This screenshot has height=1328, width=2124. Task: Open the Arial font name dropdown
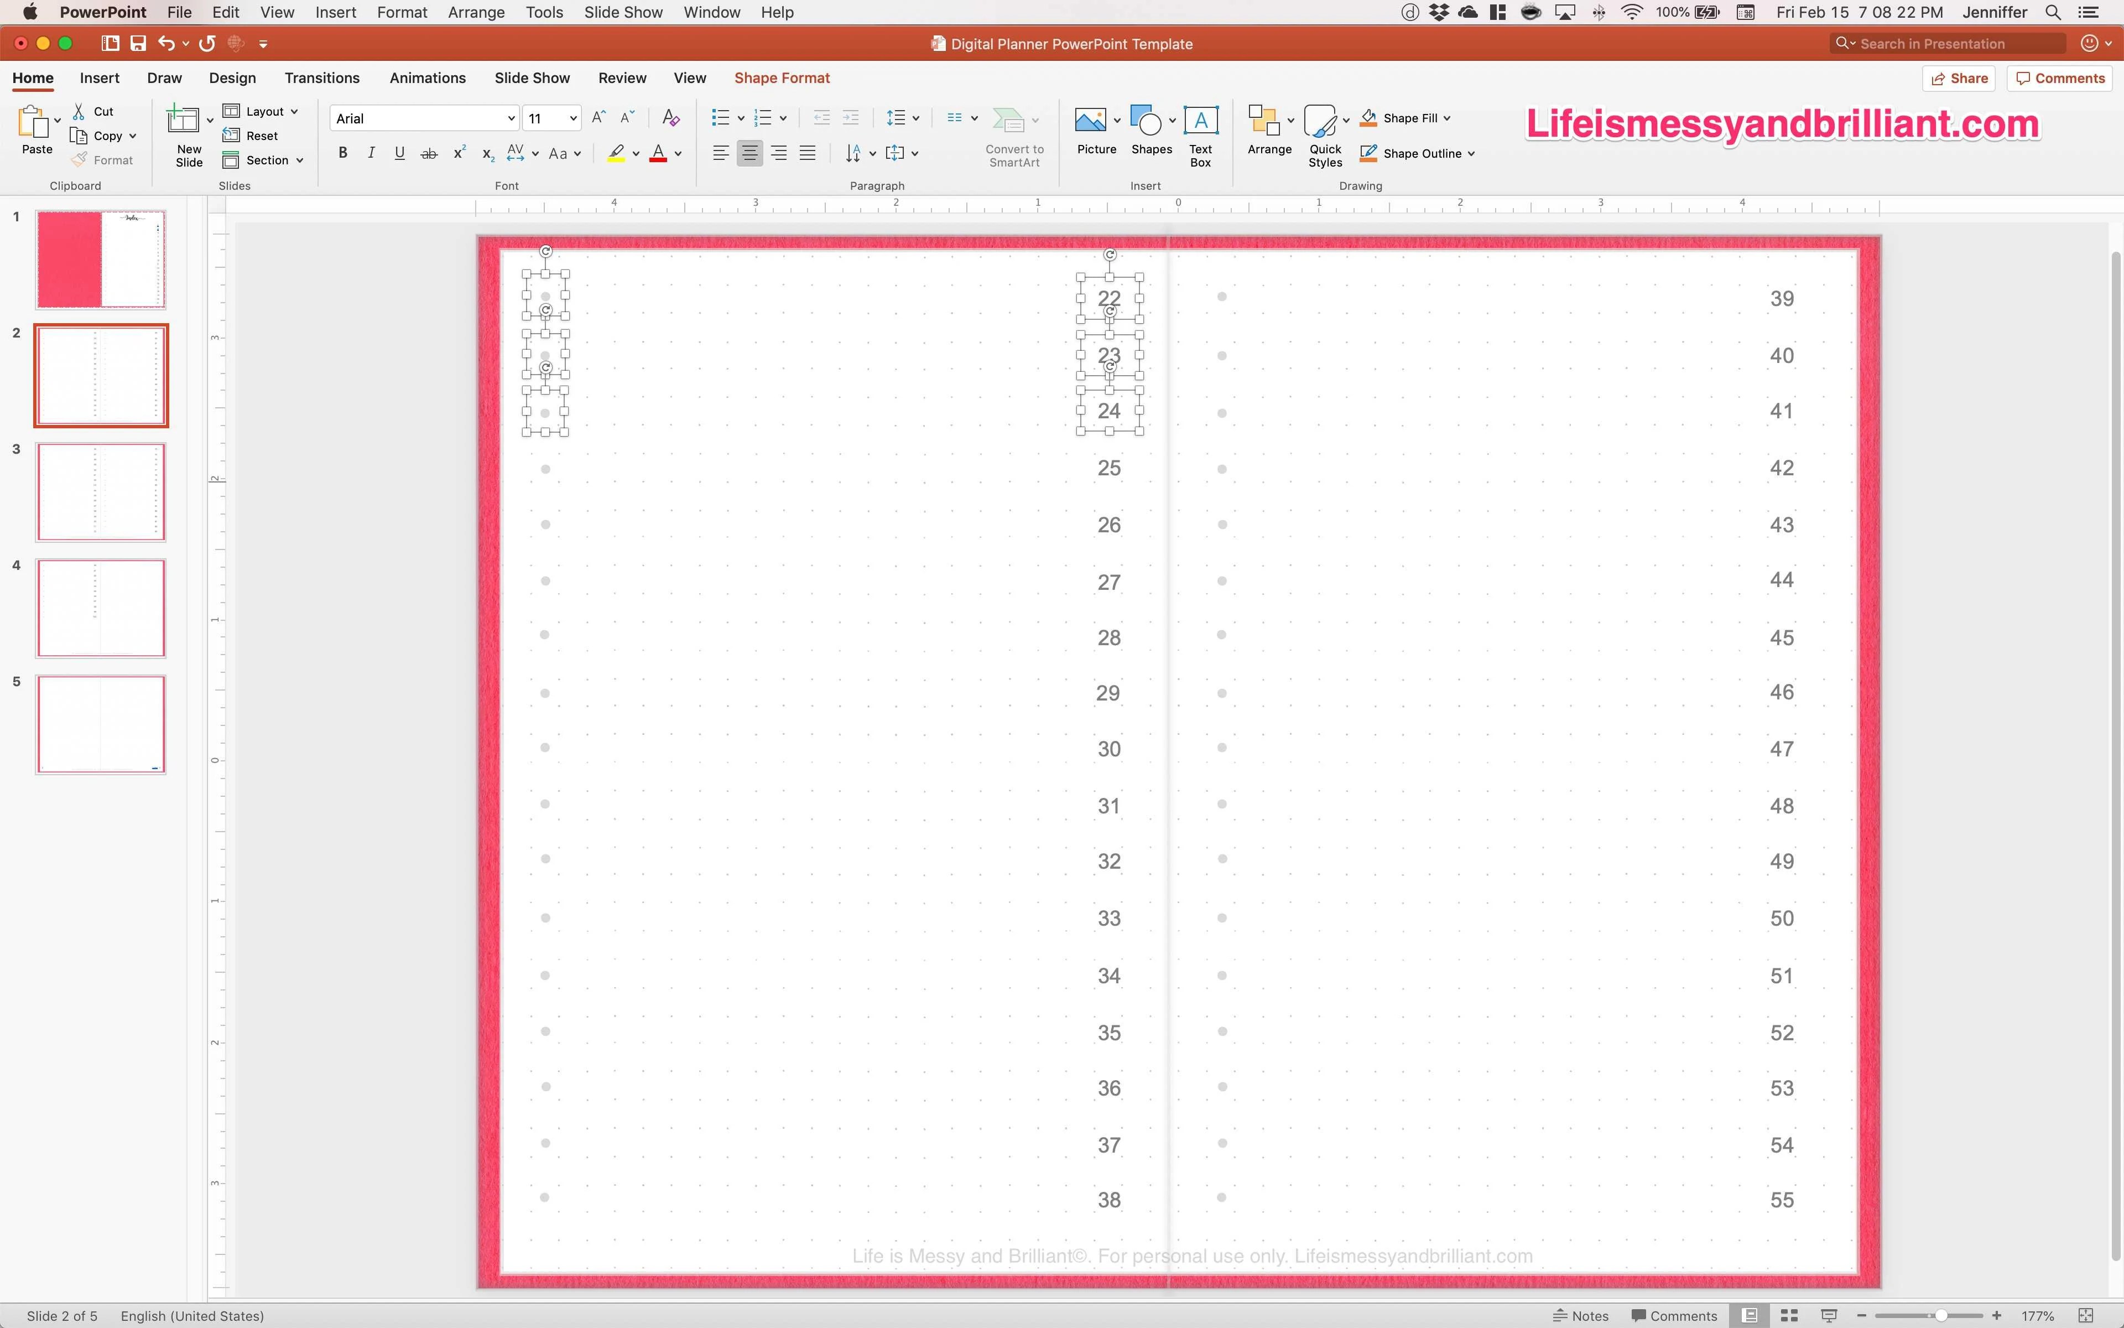[x=511, y=118]
